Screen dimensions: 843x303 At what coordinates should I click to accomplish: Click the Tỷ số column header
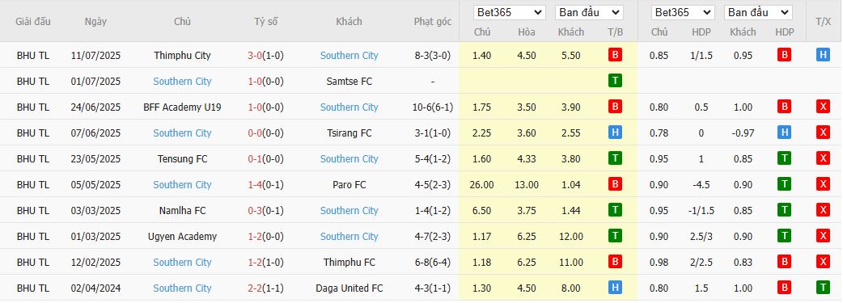[x=265, y=22]
